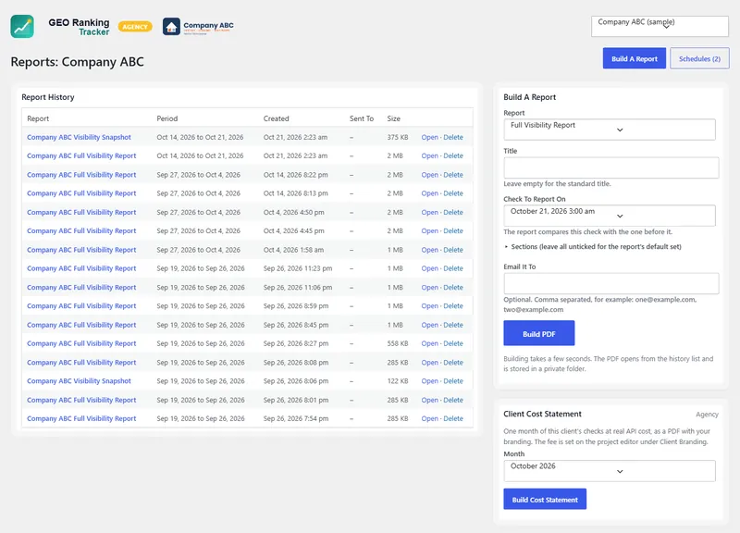Click Open in the Oct 4 4:50 pm row
Viewport: 740px width, 533px height.
coord(429,213)
